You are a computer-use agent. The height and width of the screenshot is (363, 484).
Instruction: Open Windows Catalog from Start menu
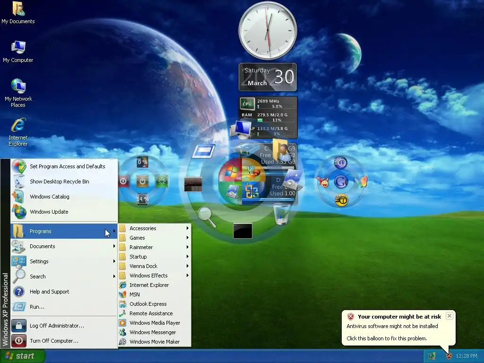point(64,197)
